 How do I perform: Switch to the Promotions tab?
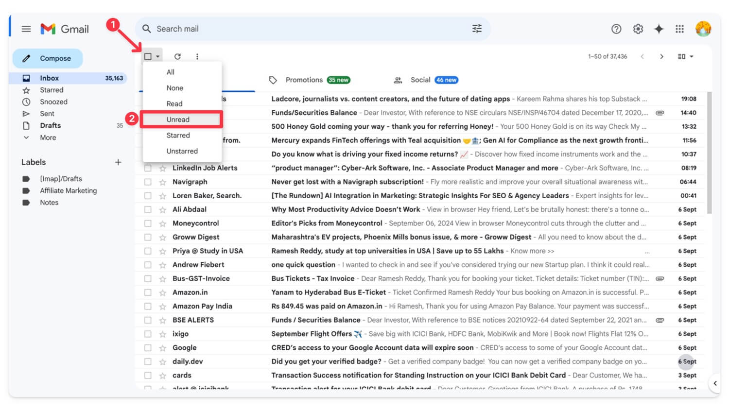click(304, 80)
